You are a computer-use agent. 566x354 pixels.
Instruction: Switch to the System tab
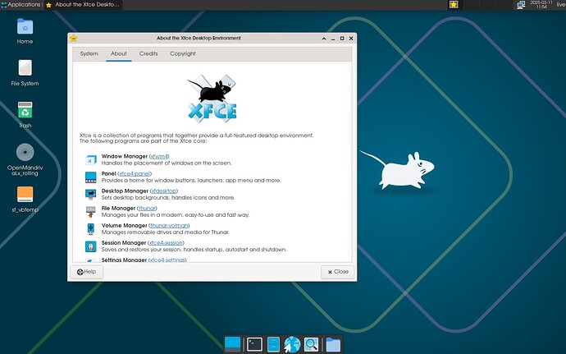click(x=89, y=53)
